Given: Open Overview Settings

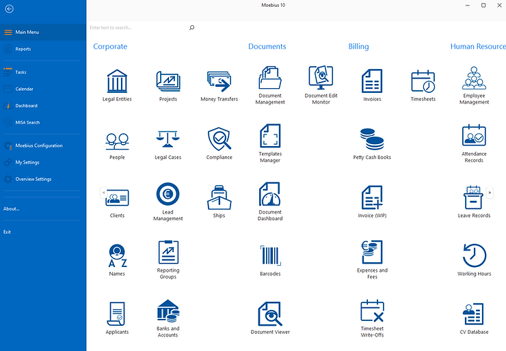Looking at the screenshot, I should tap(43, 179).
